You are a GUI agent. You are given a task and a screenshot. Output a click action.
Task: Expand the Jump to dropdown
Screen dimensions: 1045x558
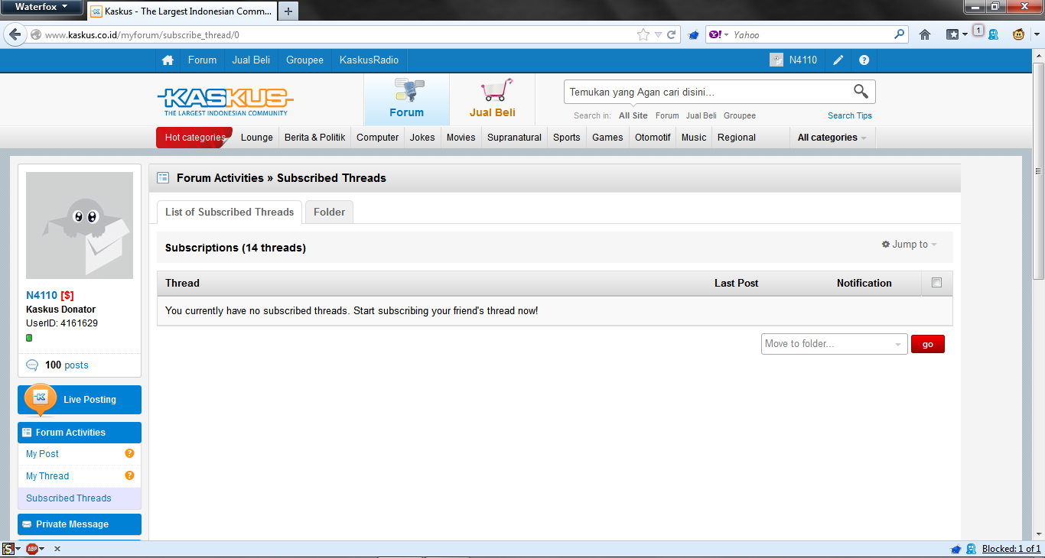coord(910,245)
